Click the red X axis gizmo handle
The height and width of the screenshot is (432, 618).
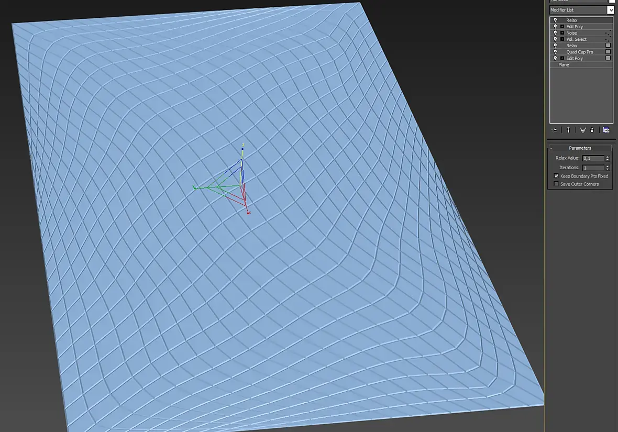pos(248,213)
